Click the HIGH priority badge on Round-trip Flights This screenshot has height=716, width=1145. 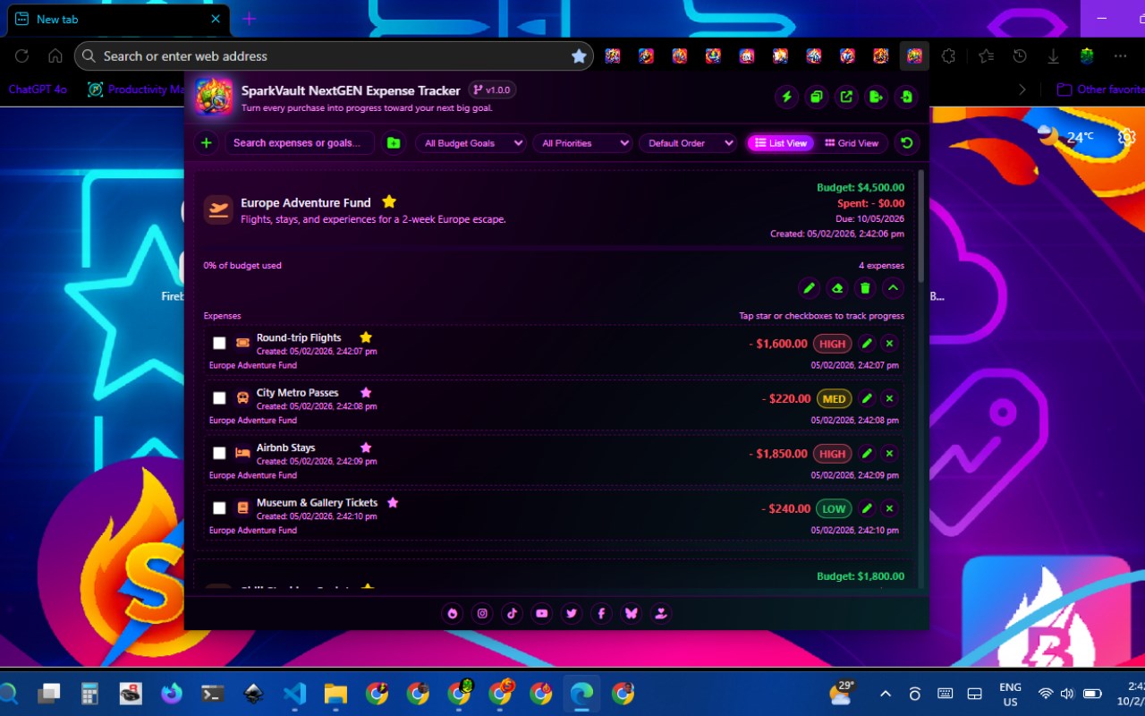pyautogui.click(x=832, y=344)
